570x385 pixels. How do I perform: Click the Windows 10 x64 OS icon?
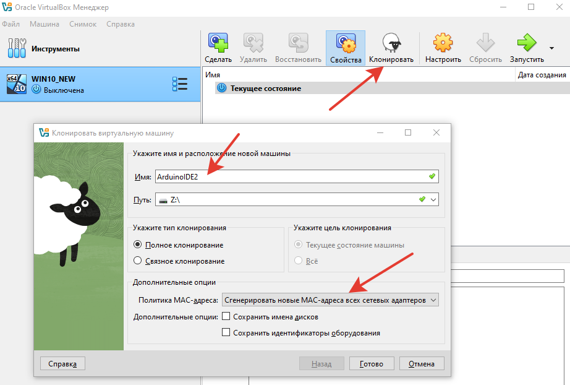click(17, 84)
